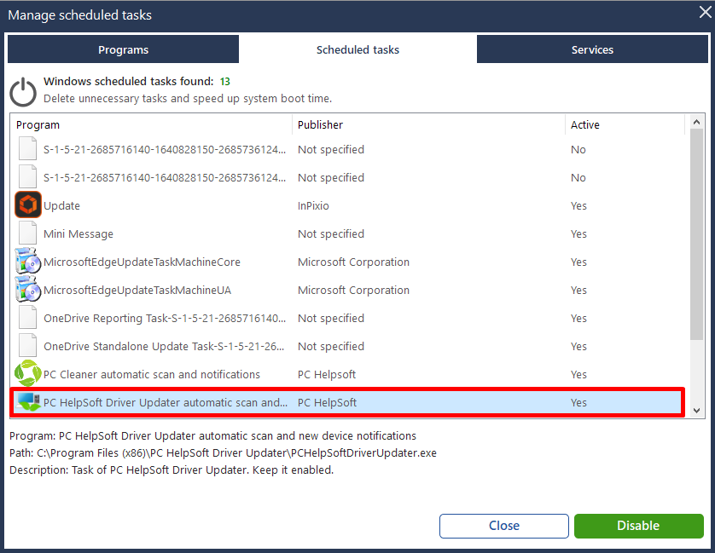Switch to the Programs tab

click(x=123, y=49)
